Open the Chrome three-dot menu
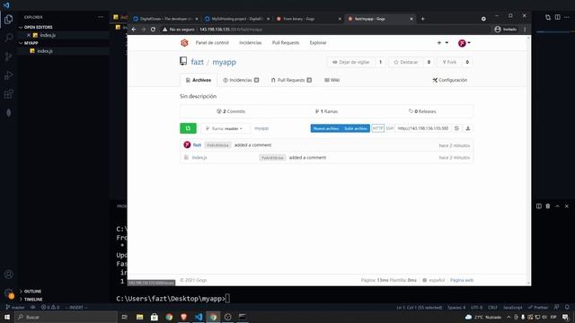 point(525,30)
